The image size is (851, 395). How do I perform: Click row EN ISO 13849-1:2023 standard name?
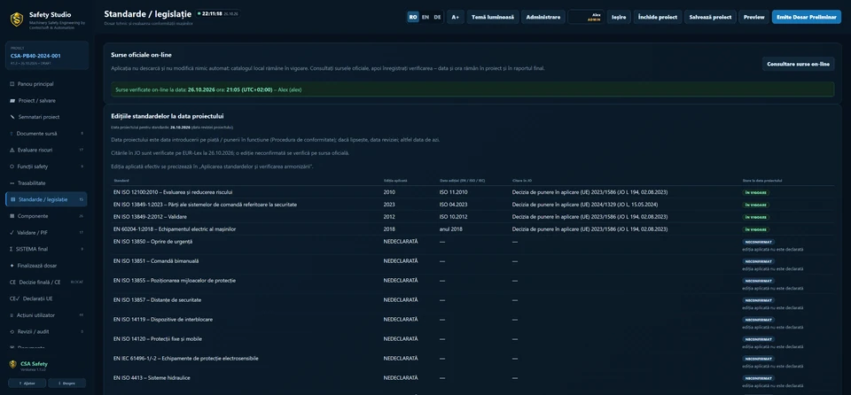[205, 205]
